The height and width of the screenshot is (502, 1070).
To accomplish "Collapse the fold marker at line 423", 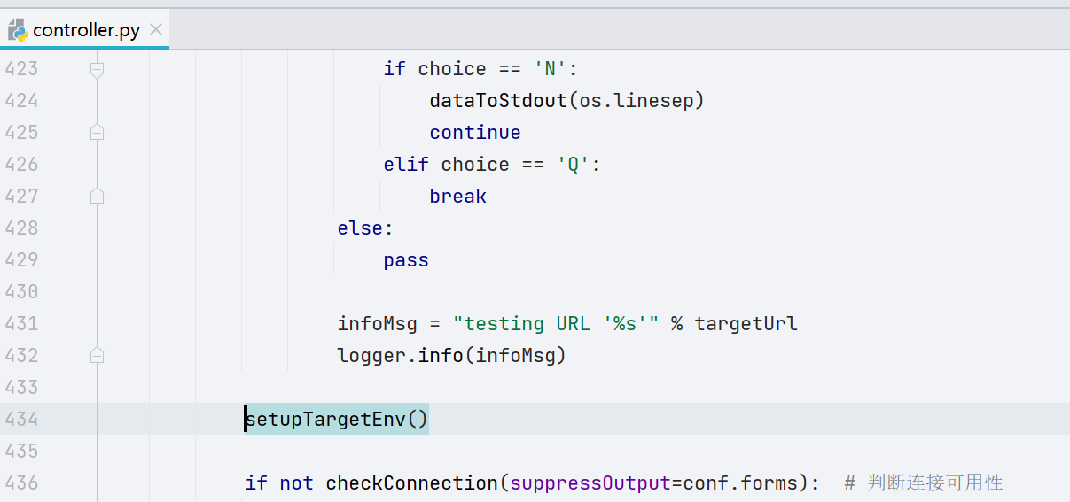I will click(98, 69).
